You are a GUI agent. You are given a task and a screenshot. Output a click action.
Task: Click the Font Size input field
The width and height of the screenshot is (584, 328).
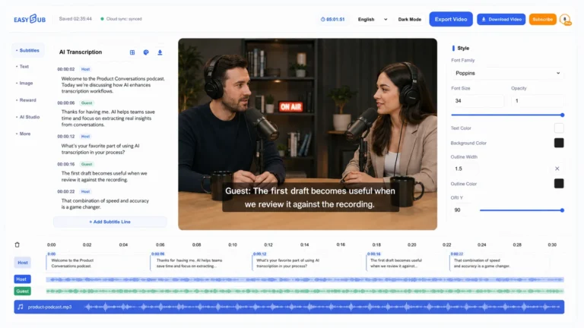point(478,101)
